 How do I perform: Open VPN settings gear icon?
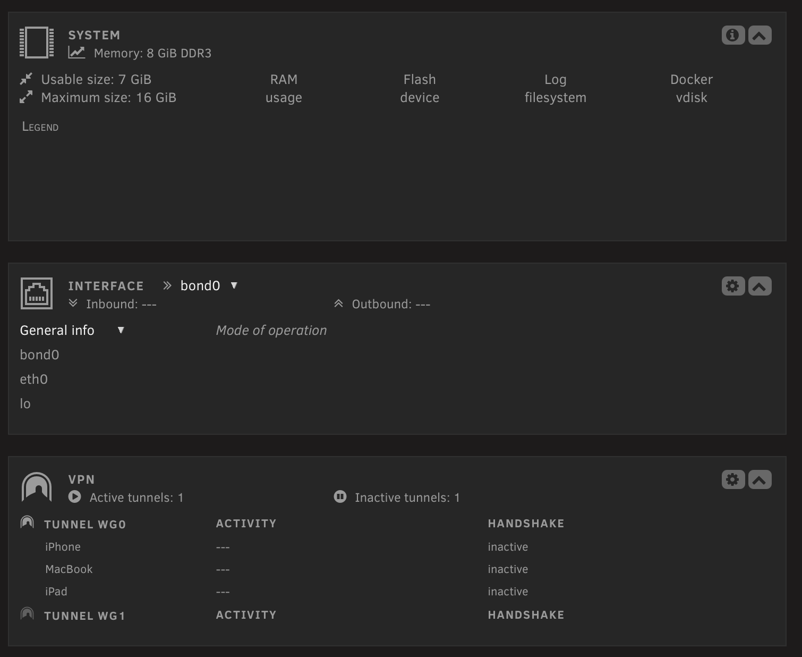[733, 479]
